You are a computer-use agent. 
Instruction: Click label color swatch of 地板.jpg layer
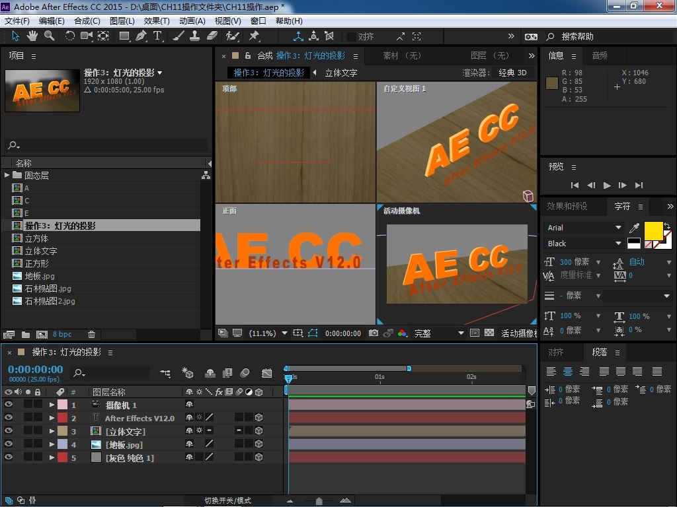63,444
